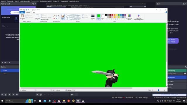The width and height of the screenshot is (187, 105).
Task: Click the taskbar search box
Action: [x=19, y=101]
